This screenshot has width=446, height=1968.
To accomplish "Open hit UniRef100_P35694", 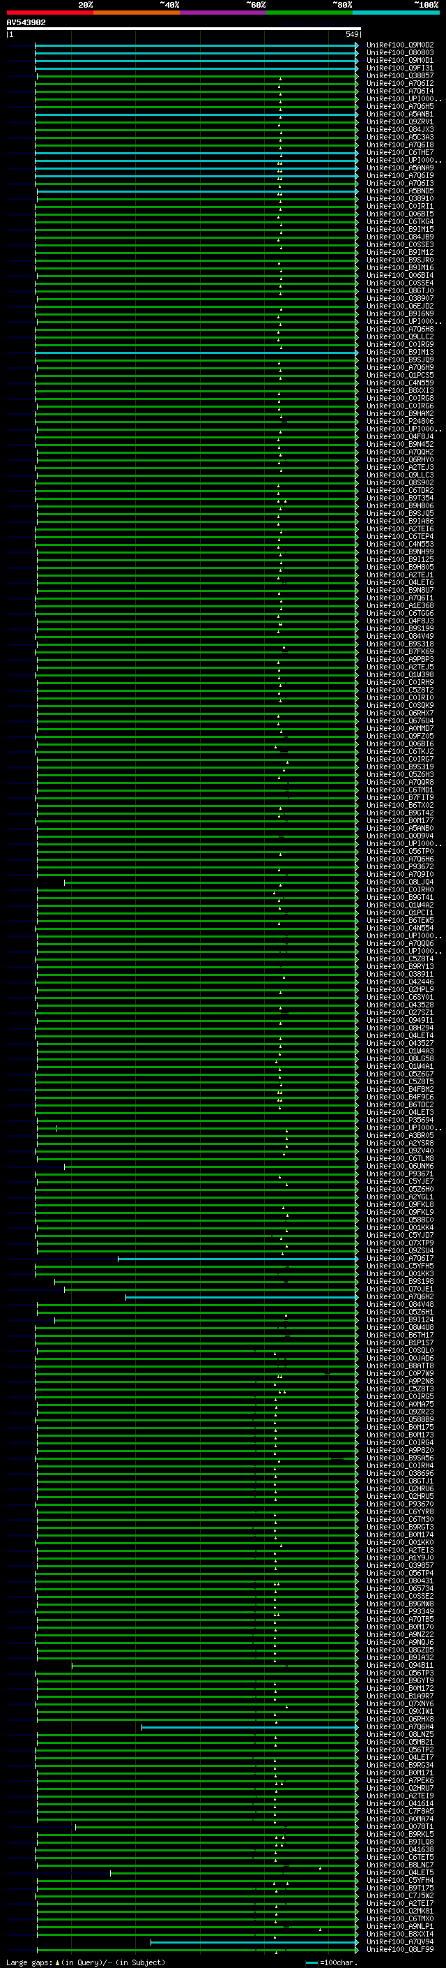I will [x=400, y=1120].
